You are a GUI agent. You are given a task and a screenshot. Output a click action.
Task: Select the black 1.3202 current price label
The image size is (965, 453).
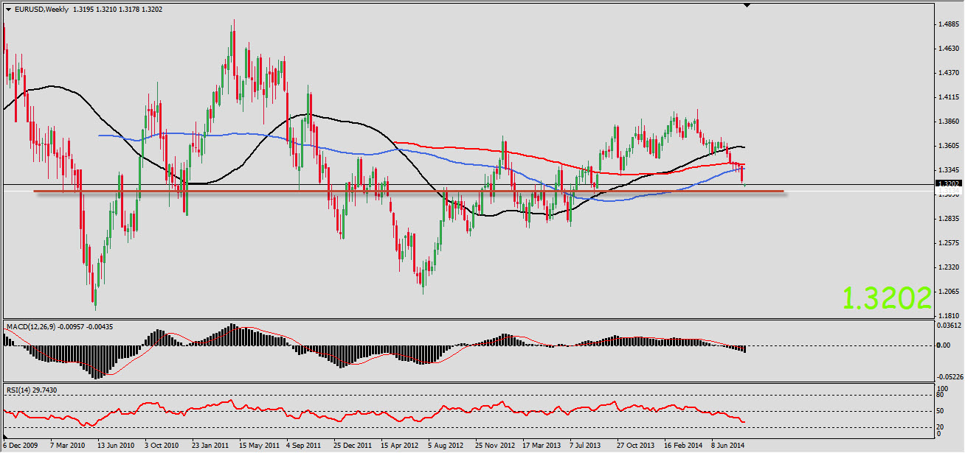click(947, 183)
